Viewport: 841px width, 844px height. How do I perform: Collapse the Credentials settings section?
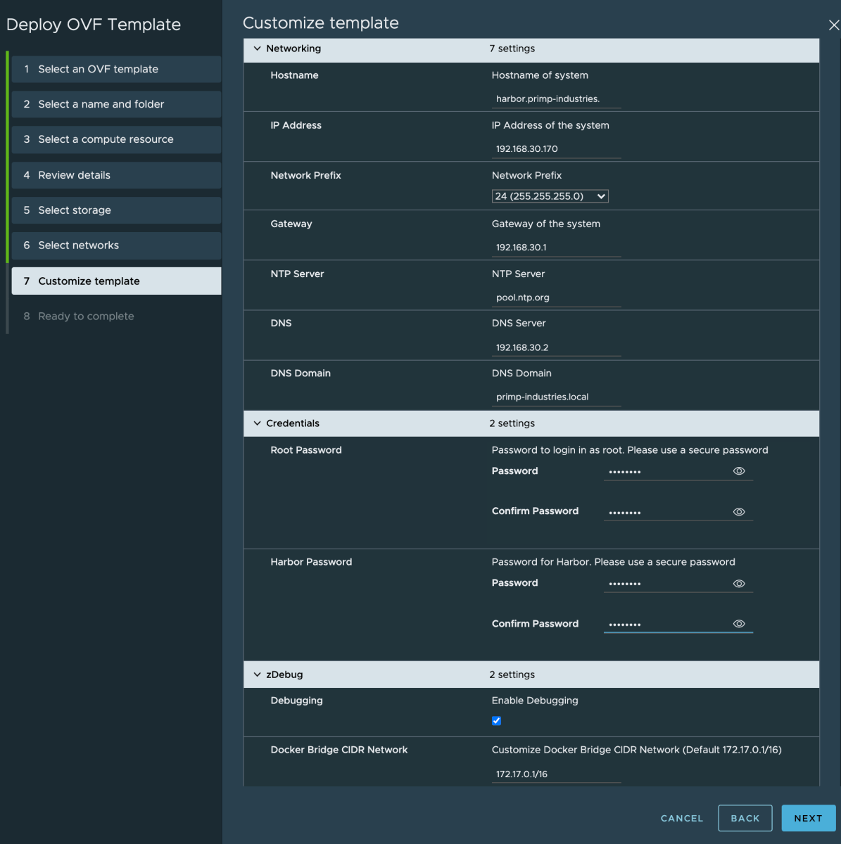pos(257,423)
